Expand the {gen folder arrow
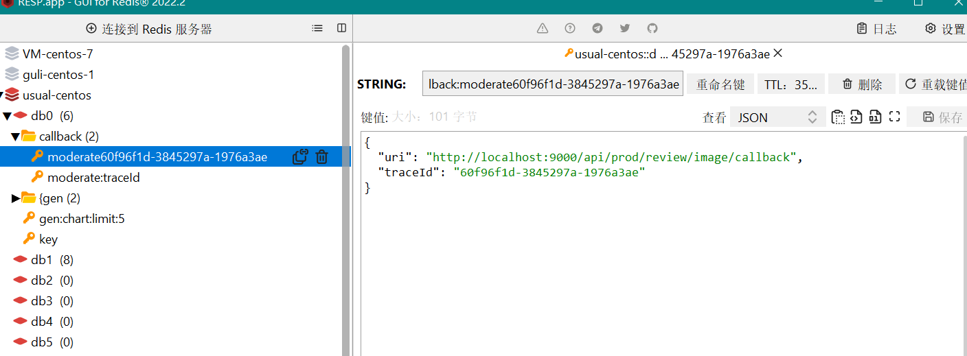The width and height of the screenshot is (967, 356). (x=16, y=198)
